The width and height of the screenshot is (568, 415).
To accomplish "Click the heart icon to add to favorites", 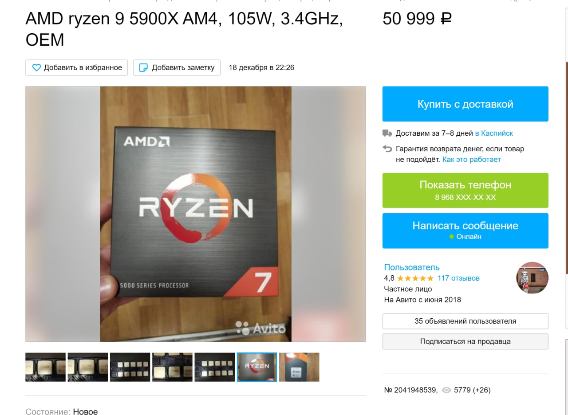I will click(36, 67).
